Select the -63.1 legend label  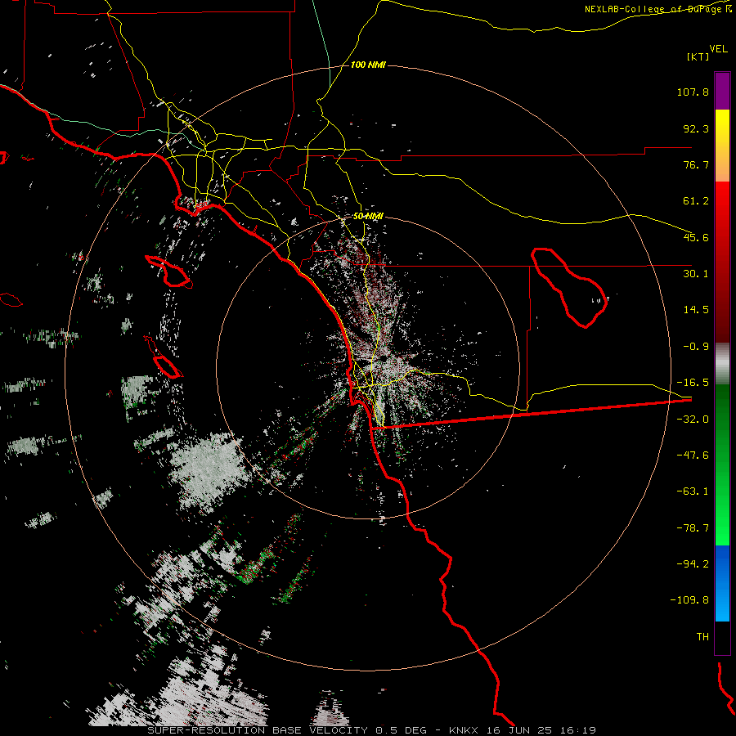point(693,491)
